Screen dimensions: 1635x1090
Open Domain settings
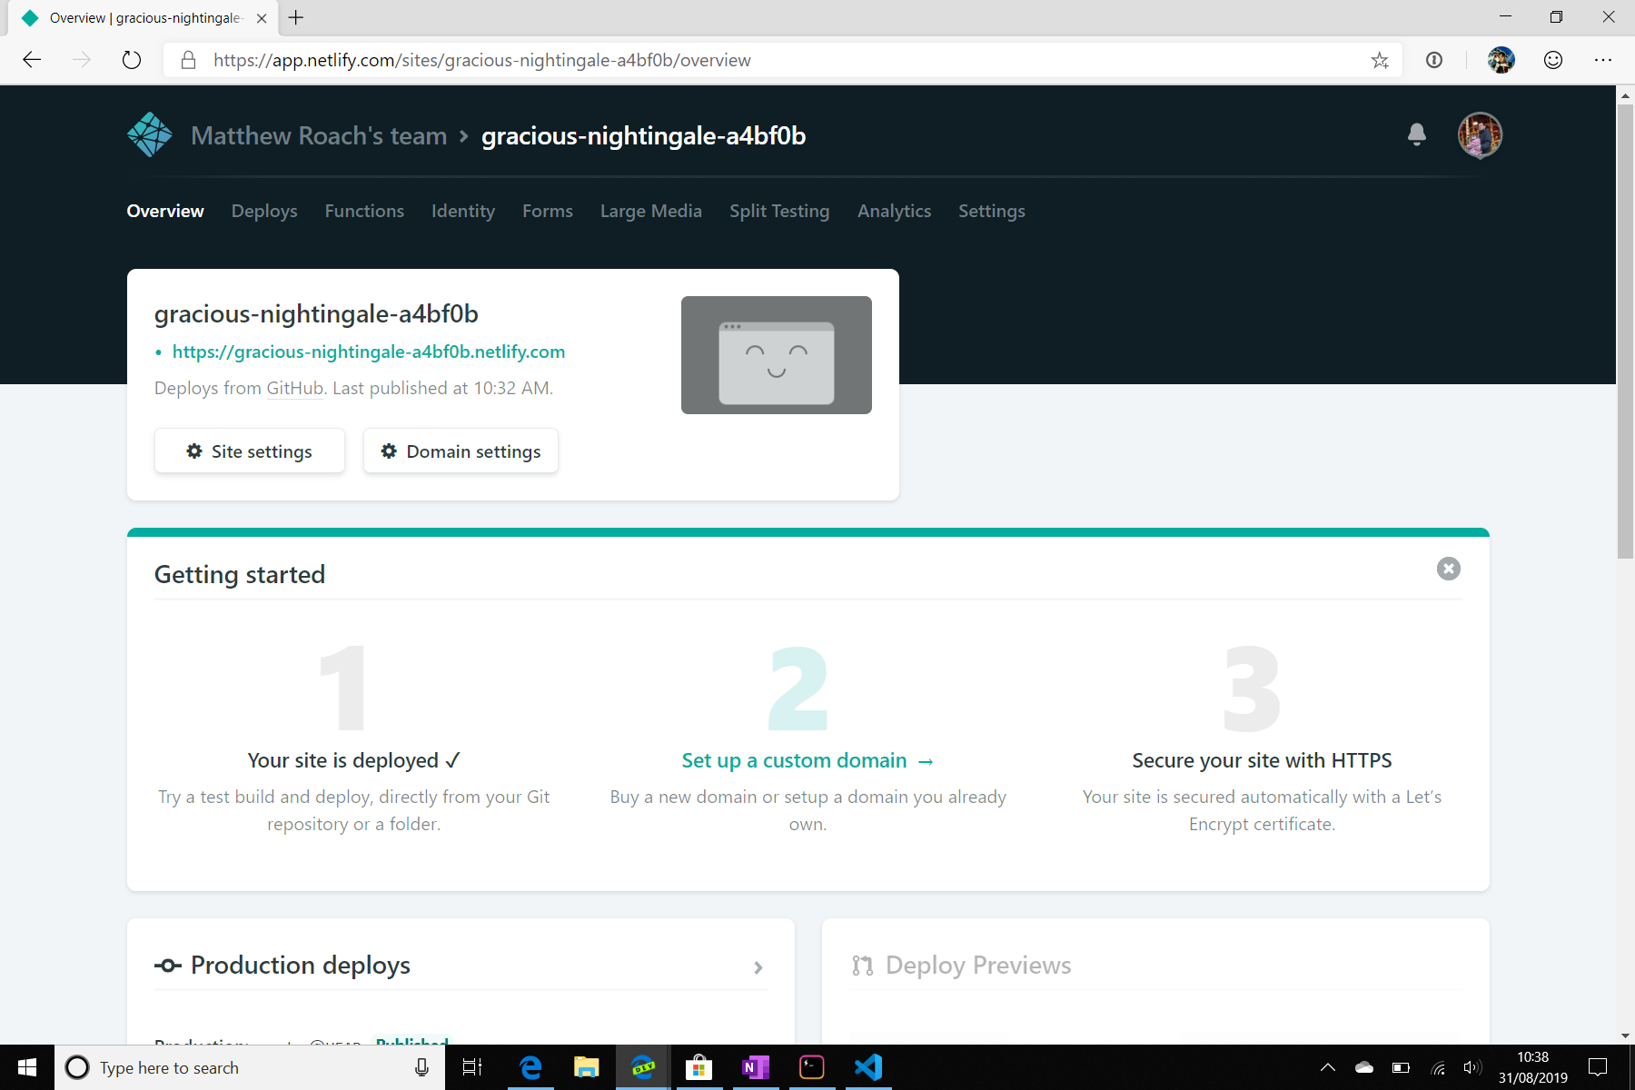click(461, 451)
